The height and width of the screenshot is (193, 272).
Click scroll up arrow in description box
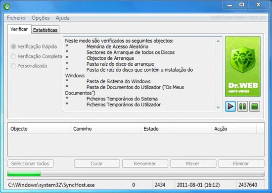(x=218, y=41)
